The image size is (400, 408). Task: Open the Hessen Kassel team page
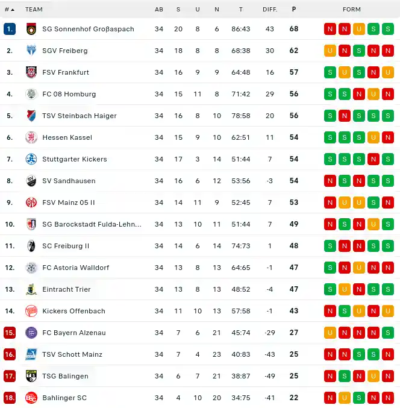67,137
